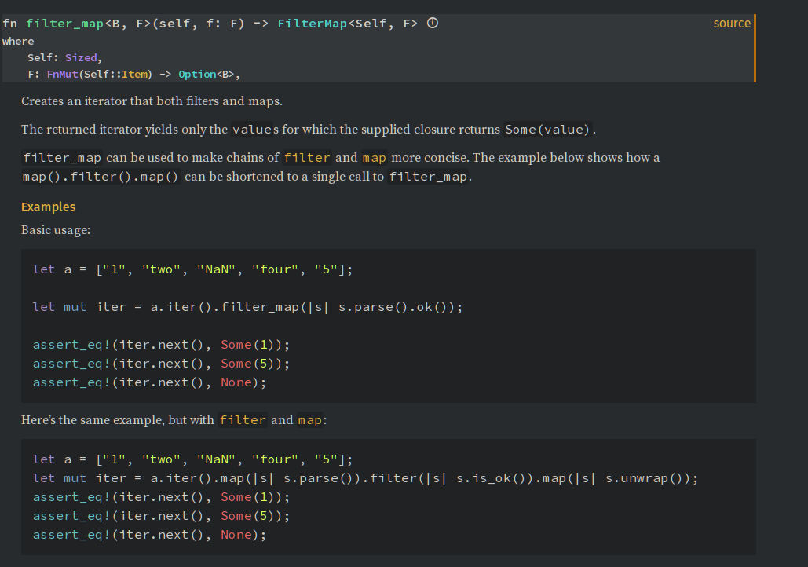Click the info icon beside the filter_map signature

(x=432, y=24)
